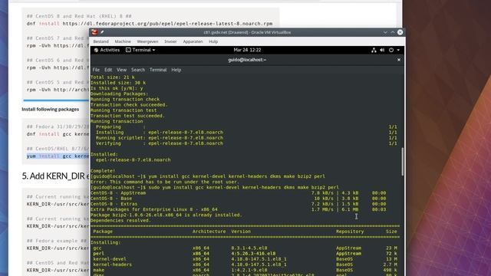This screenshot has width=491, height=276.
Task: Open the GNOME Activities overview
Action: tap(107, 50)
